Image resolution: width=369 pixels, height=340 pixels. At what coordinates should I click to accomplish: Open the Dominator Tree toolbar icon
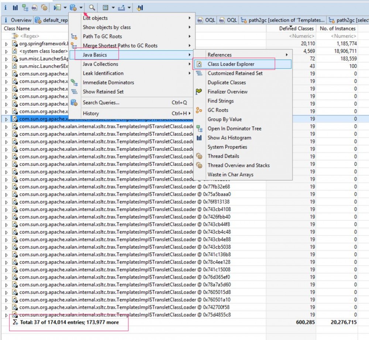coord(25,7)
